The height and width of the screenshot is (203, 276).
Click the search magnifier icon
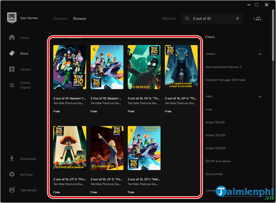[x=187, y=18]
